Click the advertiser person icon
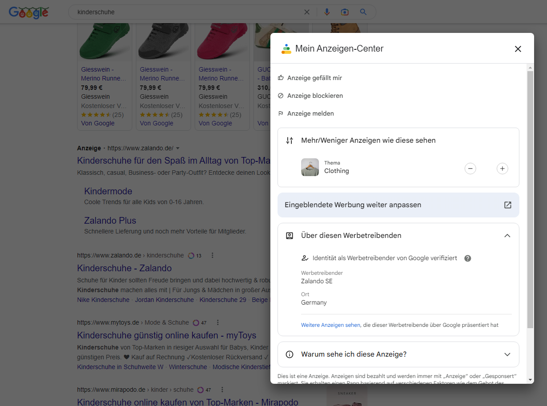 pyautogui.click(x=290, y=236)
